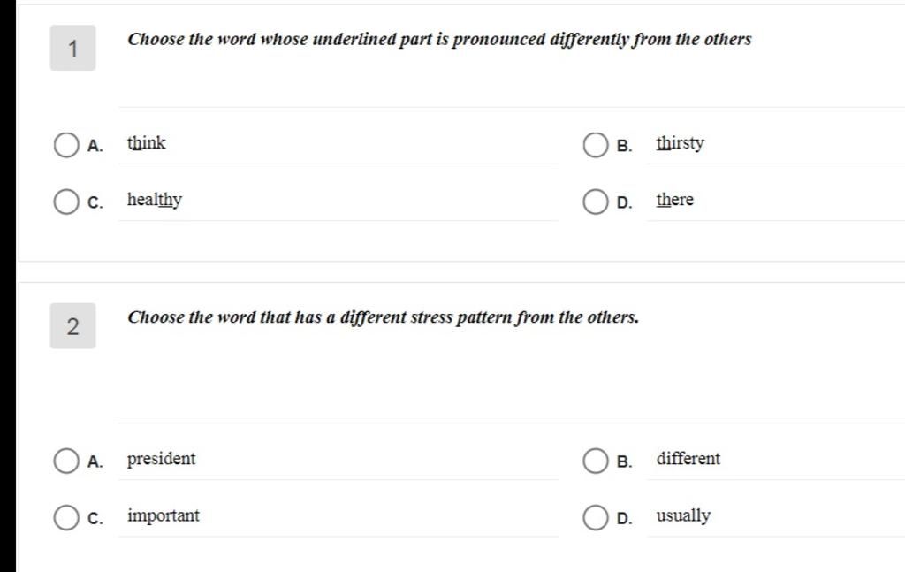Choose radio option C 'healthy'
The image size is (905, 572).
pyautogui.click(x=66, y=202)
